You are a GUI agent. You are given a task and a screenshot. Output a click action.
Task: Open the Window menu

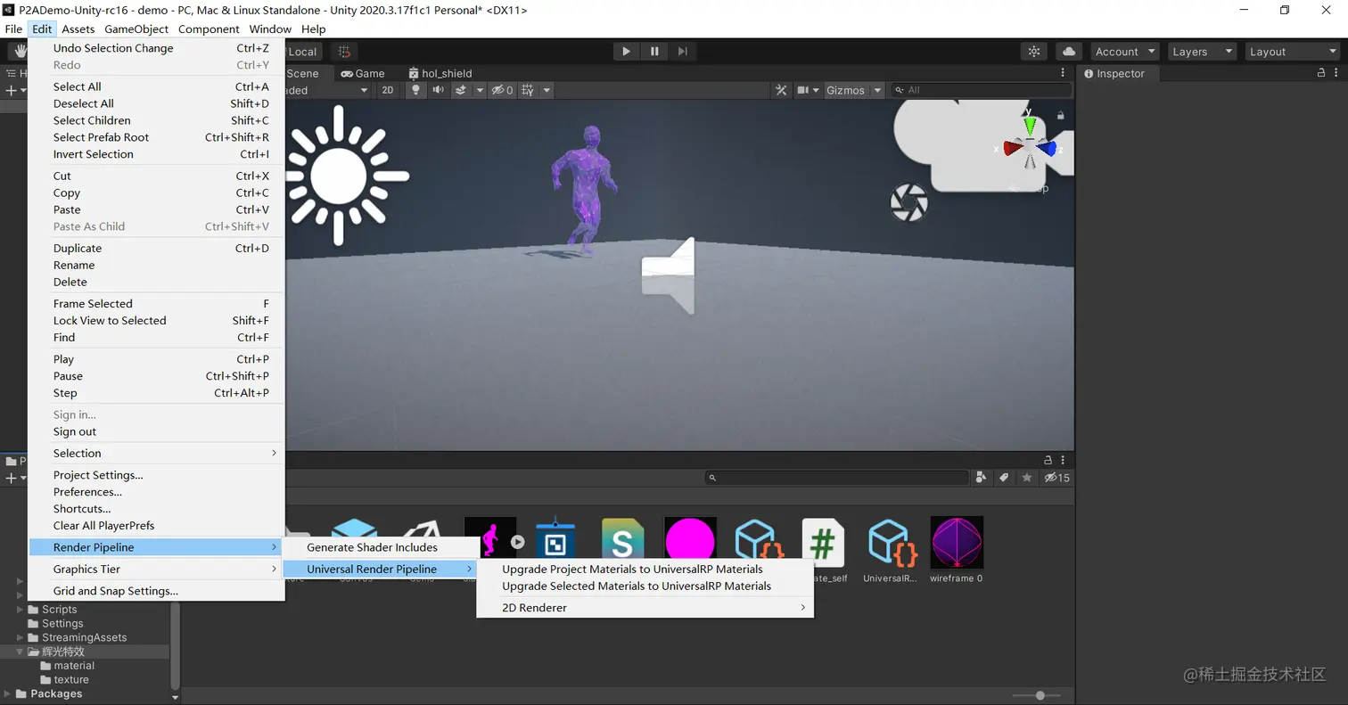[x=270, y=29]
